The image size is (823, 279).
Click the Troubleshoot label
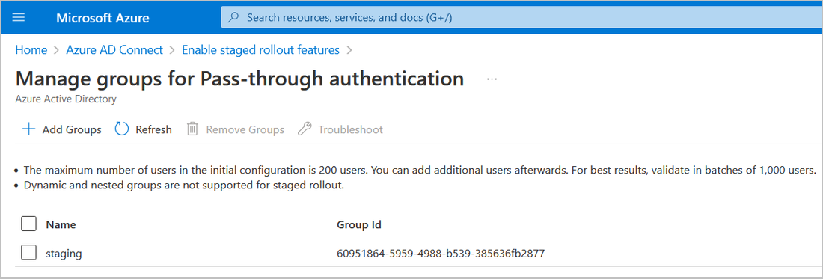point(351,129)
